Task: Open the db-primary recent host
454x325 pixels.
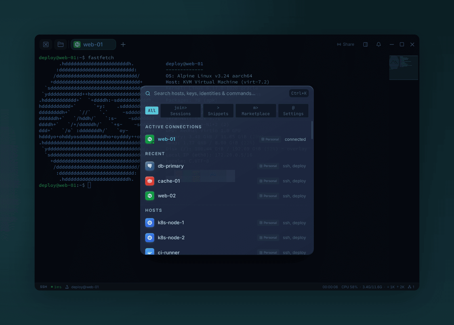Action: pyautogui.click(x=226, y=166)
